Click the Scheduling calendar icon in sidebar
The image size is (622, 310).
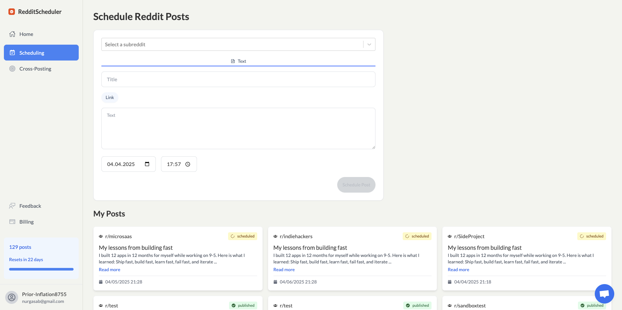pos(12,52)
